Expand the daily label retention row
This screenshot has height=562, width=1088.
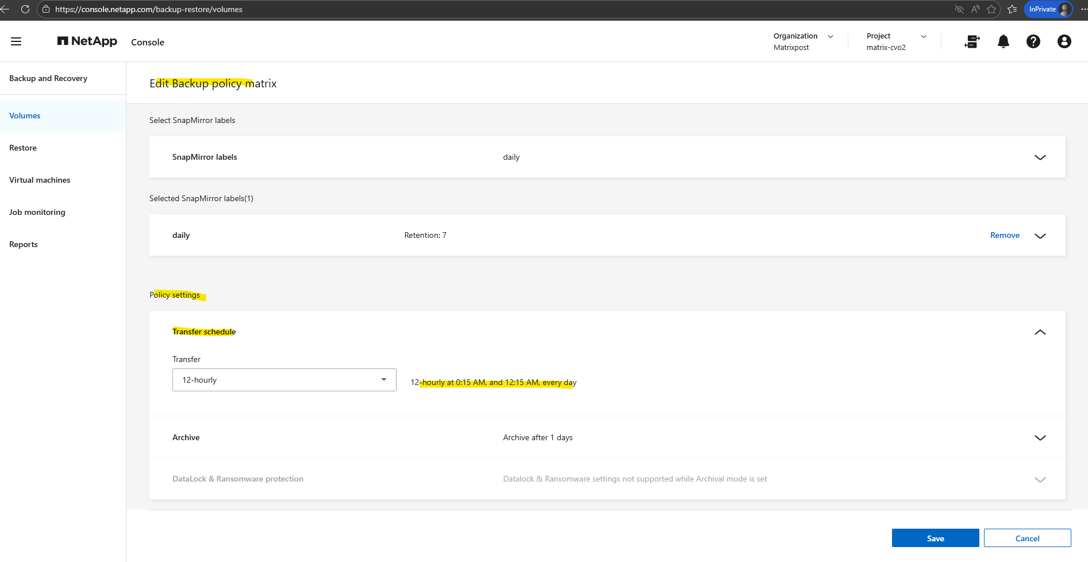1040,236
